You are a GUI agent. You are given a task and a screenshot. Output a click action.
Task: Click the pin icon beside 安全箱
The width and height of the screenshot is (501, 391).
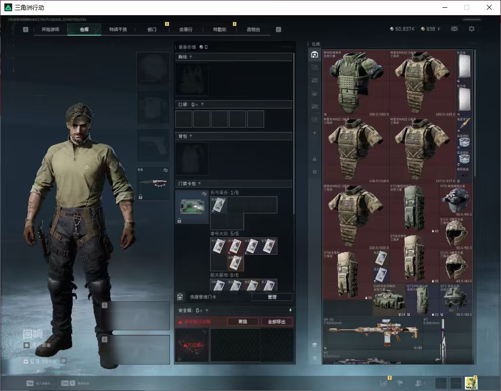(x=290, y=310)
